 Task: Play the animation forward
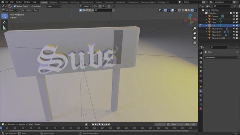[102, 124]
